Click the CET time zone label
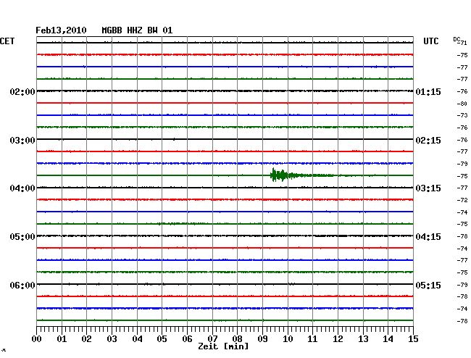Viewport: 471px width, 358px height. 7,41
